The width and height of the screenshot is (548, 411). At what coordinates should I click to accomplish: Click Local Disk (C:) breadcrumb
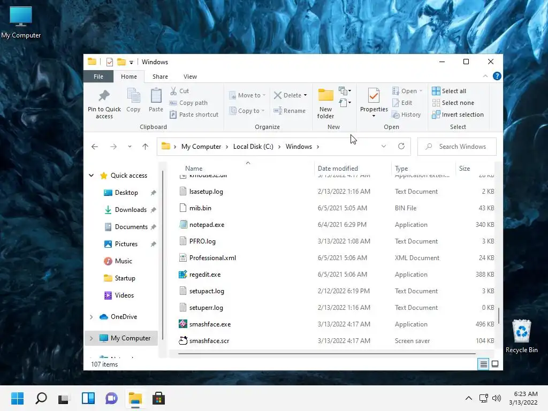(x=253, y=147)
